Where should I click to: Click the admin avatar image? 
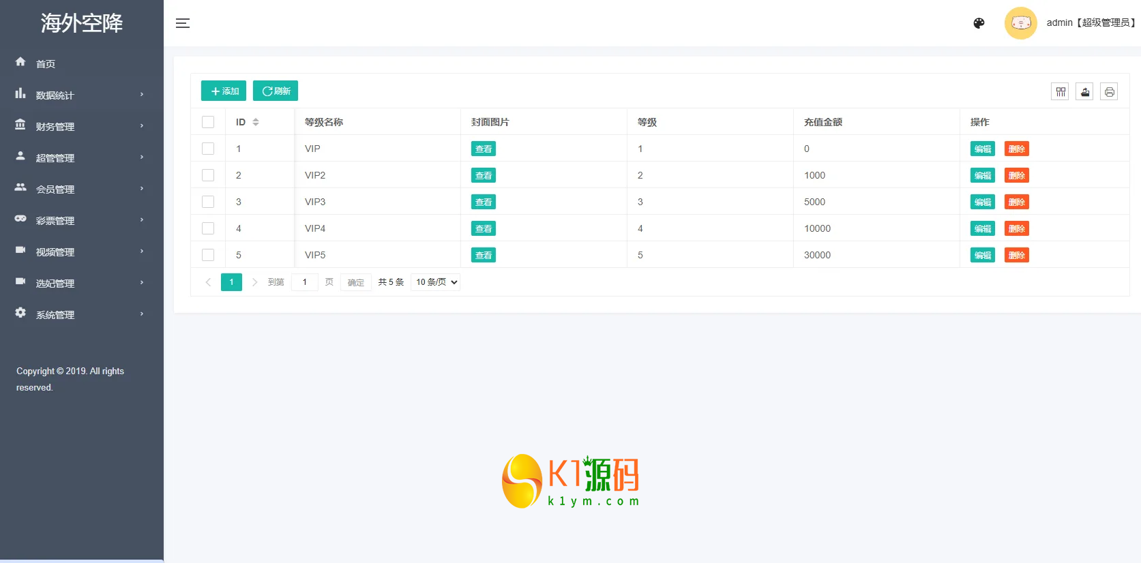pyautogui.click(x=1020, y=23)
